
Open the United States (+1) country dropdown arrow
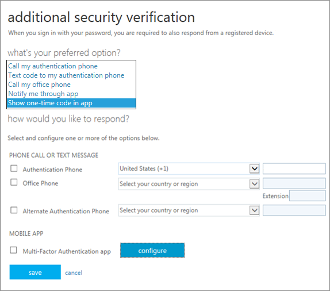(254, 169)
